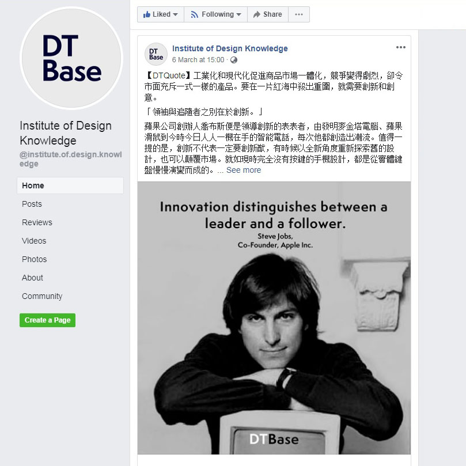Click the thumbs-up icon on Liked button
Screen dimensions: 466x466
point(146,14)
